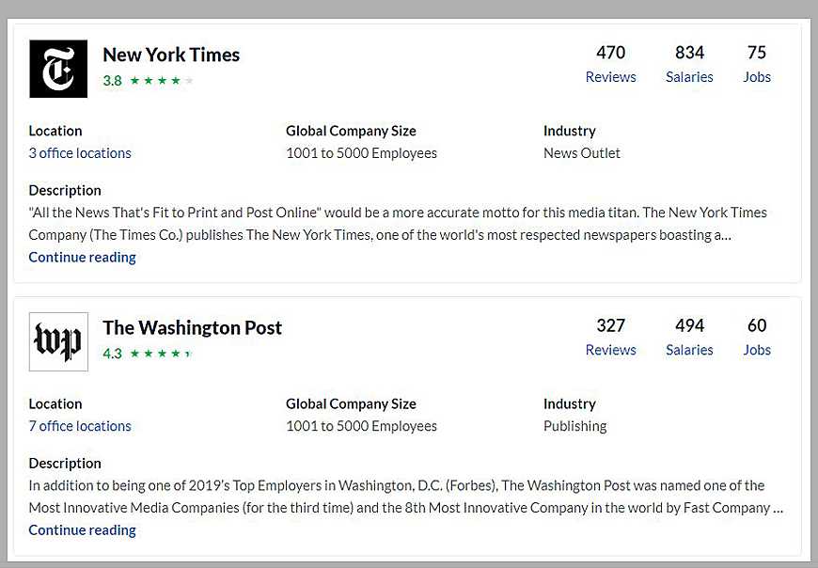Click the 7 office locations link
818x568 pixels.
pos(80,426)
